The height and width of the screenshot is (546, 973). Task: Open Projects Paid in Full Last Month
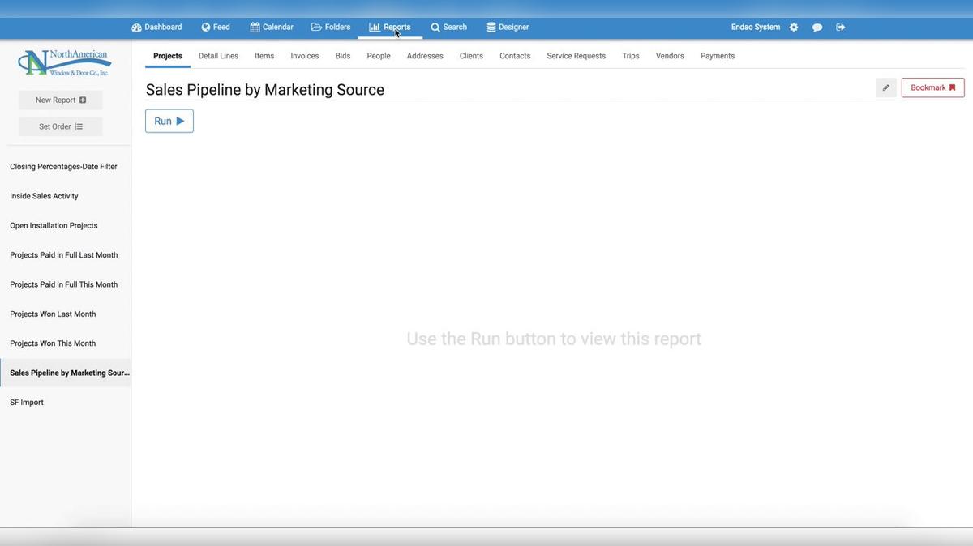point(64,255)
